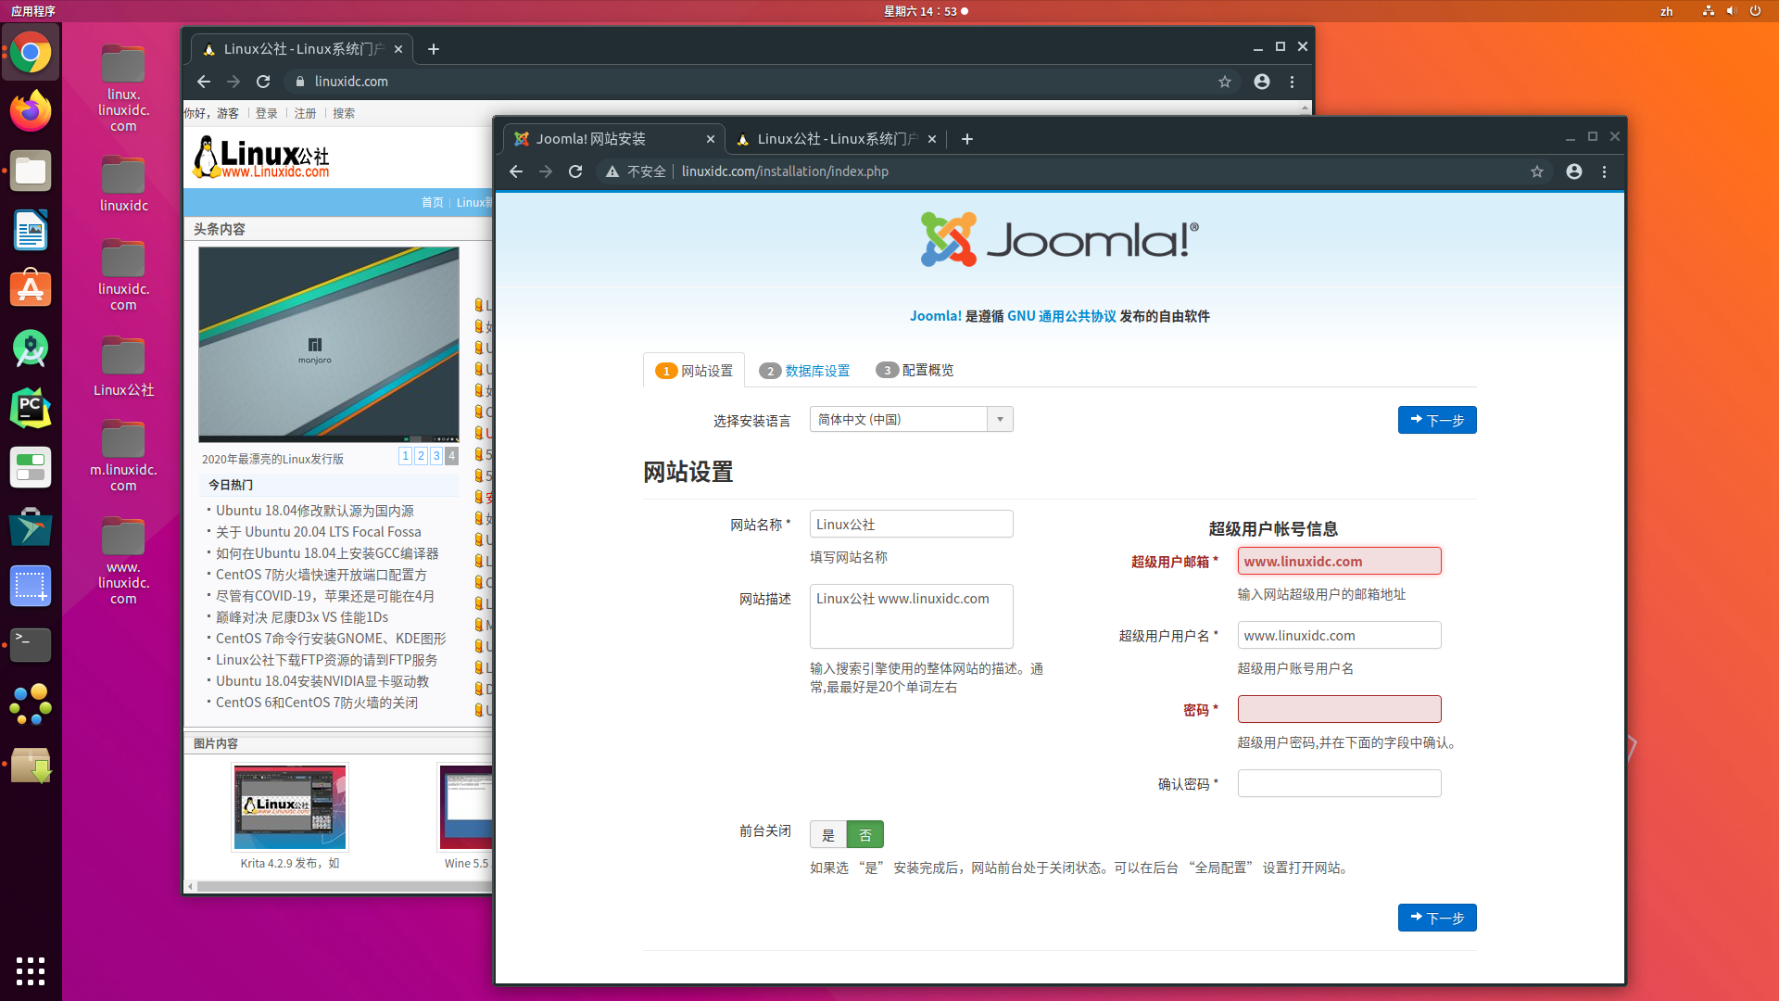Open the 选择安装语言 dropdown
The width and height of the screenshot is (1779, 1001).
[912, 419]
